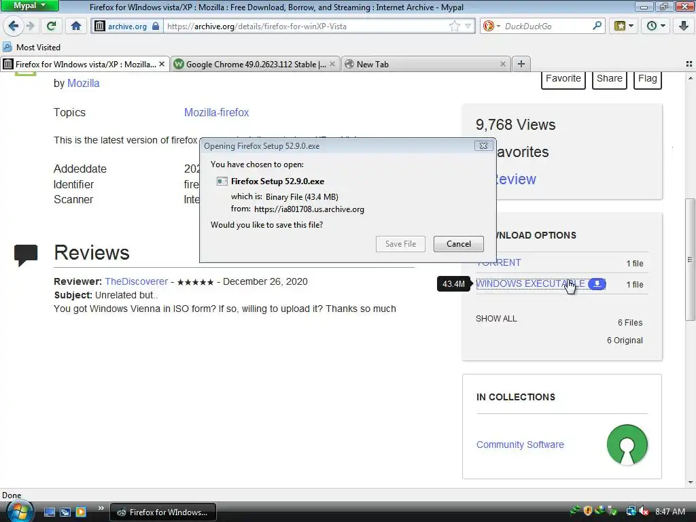The height and width of the screenshot is (522, 696).
Task: Expand the Quick Launch overflow chevron
Action: pos(101,508)
